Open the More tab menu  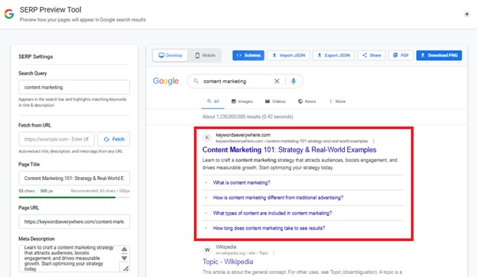click(337, 101)
